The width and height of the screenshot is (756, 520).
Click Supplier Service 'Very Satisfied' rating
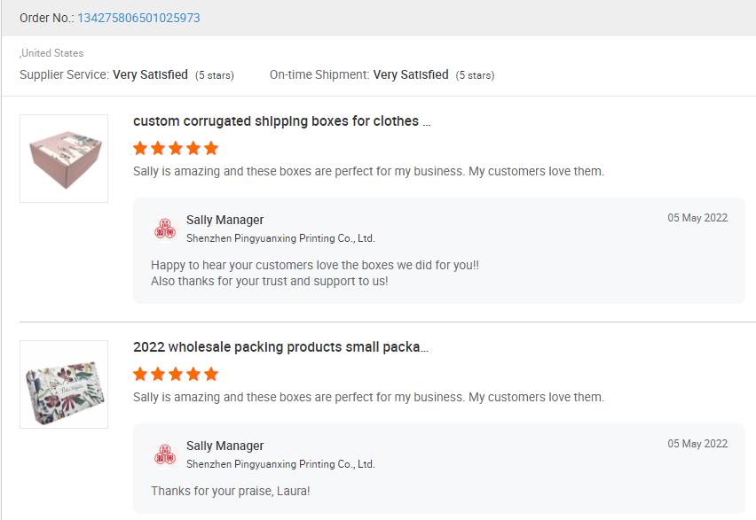(150, 75)
